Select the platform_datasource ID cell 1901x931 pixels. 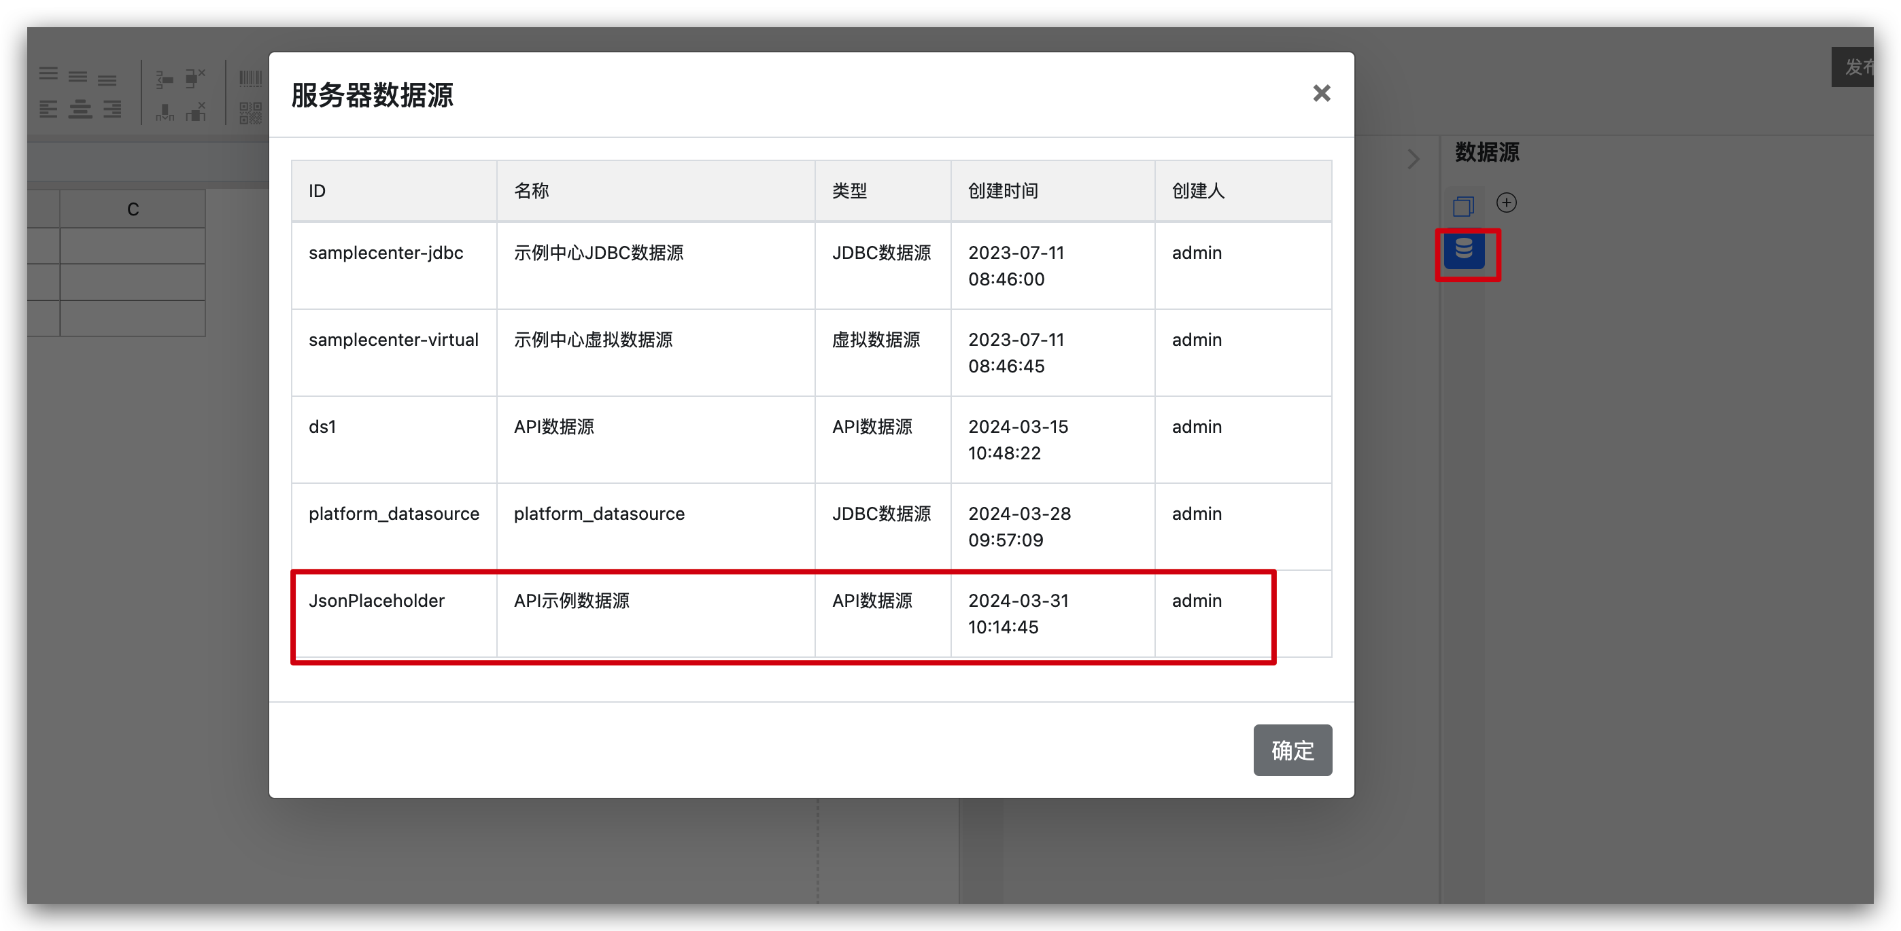coord(394,526)
